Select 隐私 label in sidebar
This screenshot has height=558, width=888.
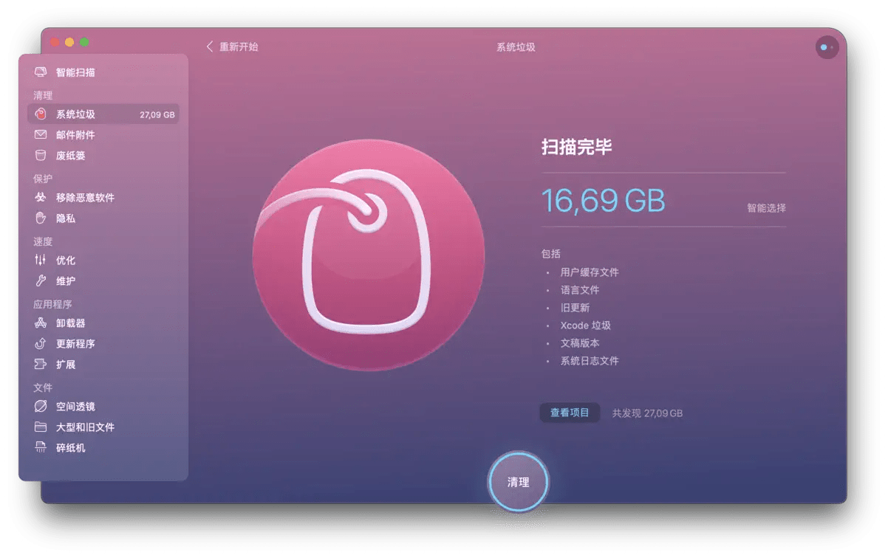[66, 218]
